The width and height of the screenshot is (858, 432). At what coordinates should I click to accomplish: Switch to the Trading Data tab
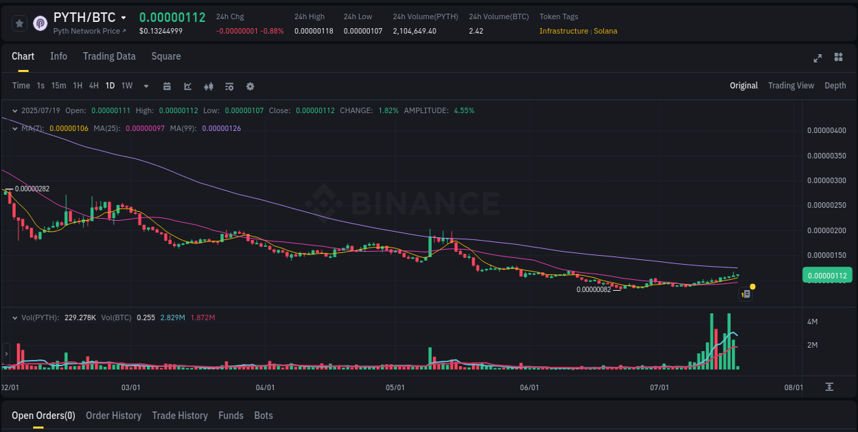tap(109, 56)
